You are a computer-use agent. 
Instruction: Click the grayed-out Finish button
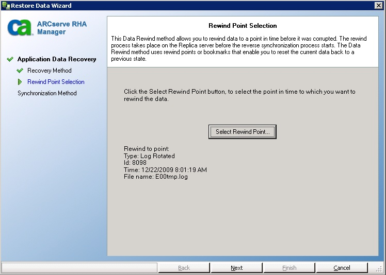[289, 268]
